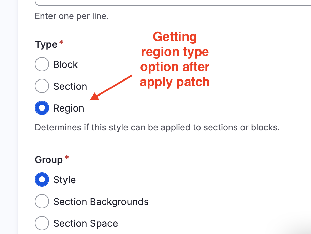
Task: Click the "Enter one per line." helper text
Action: (x=72, y=16)
